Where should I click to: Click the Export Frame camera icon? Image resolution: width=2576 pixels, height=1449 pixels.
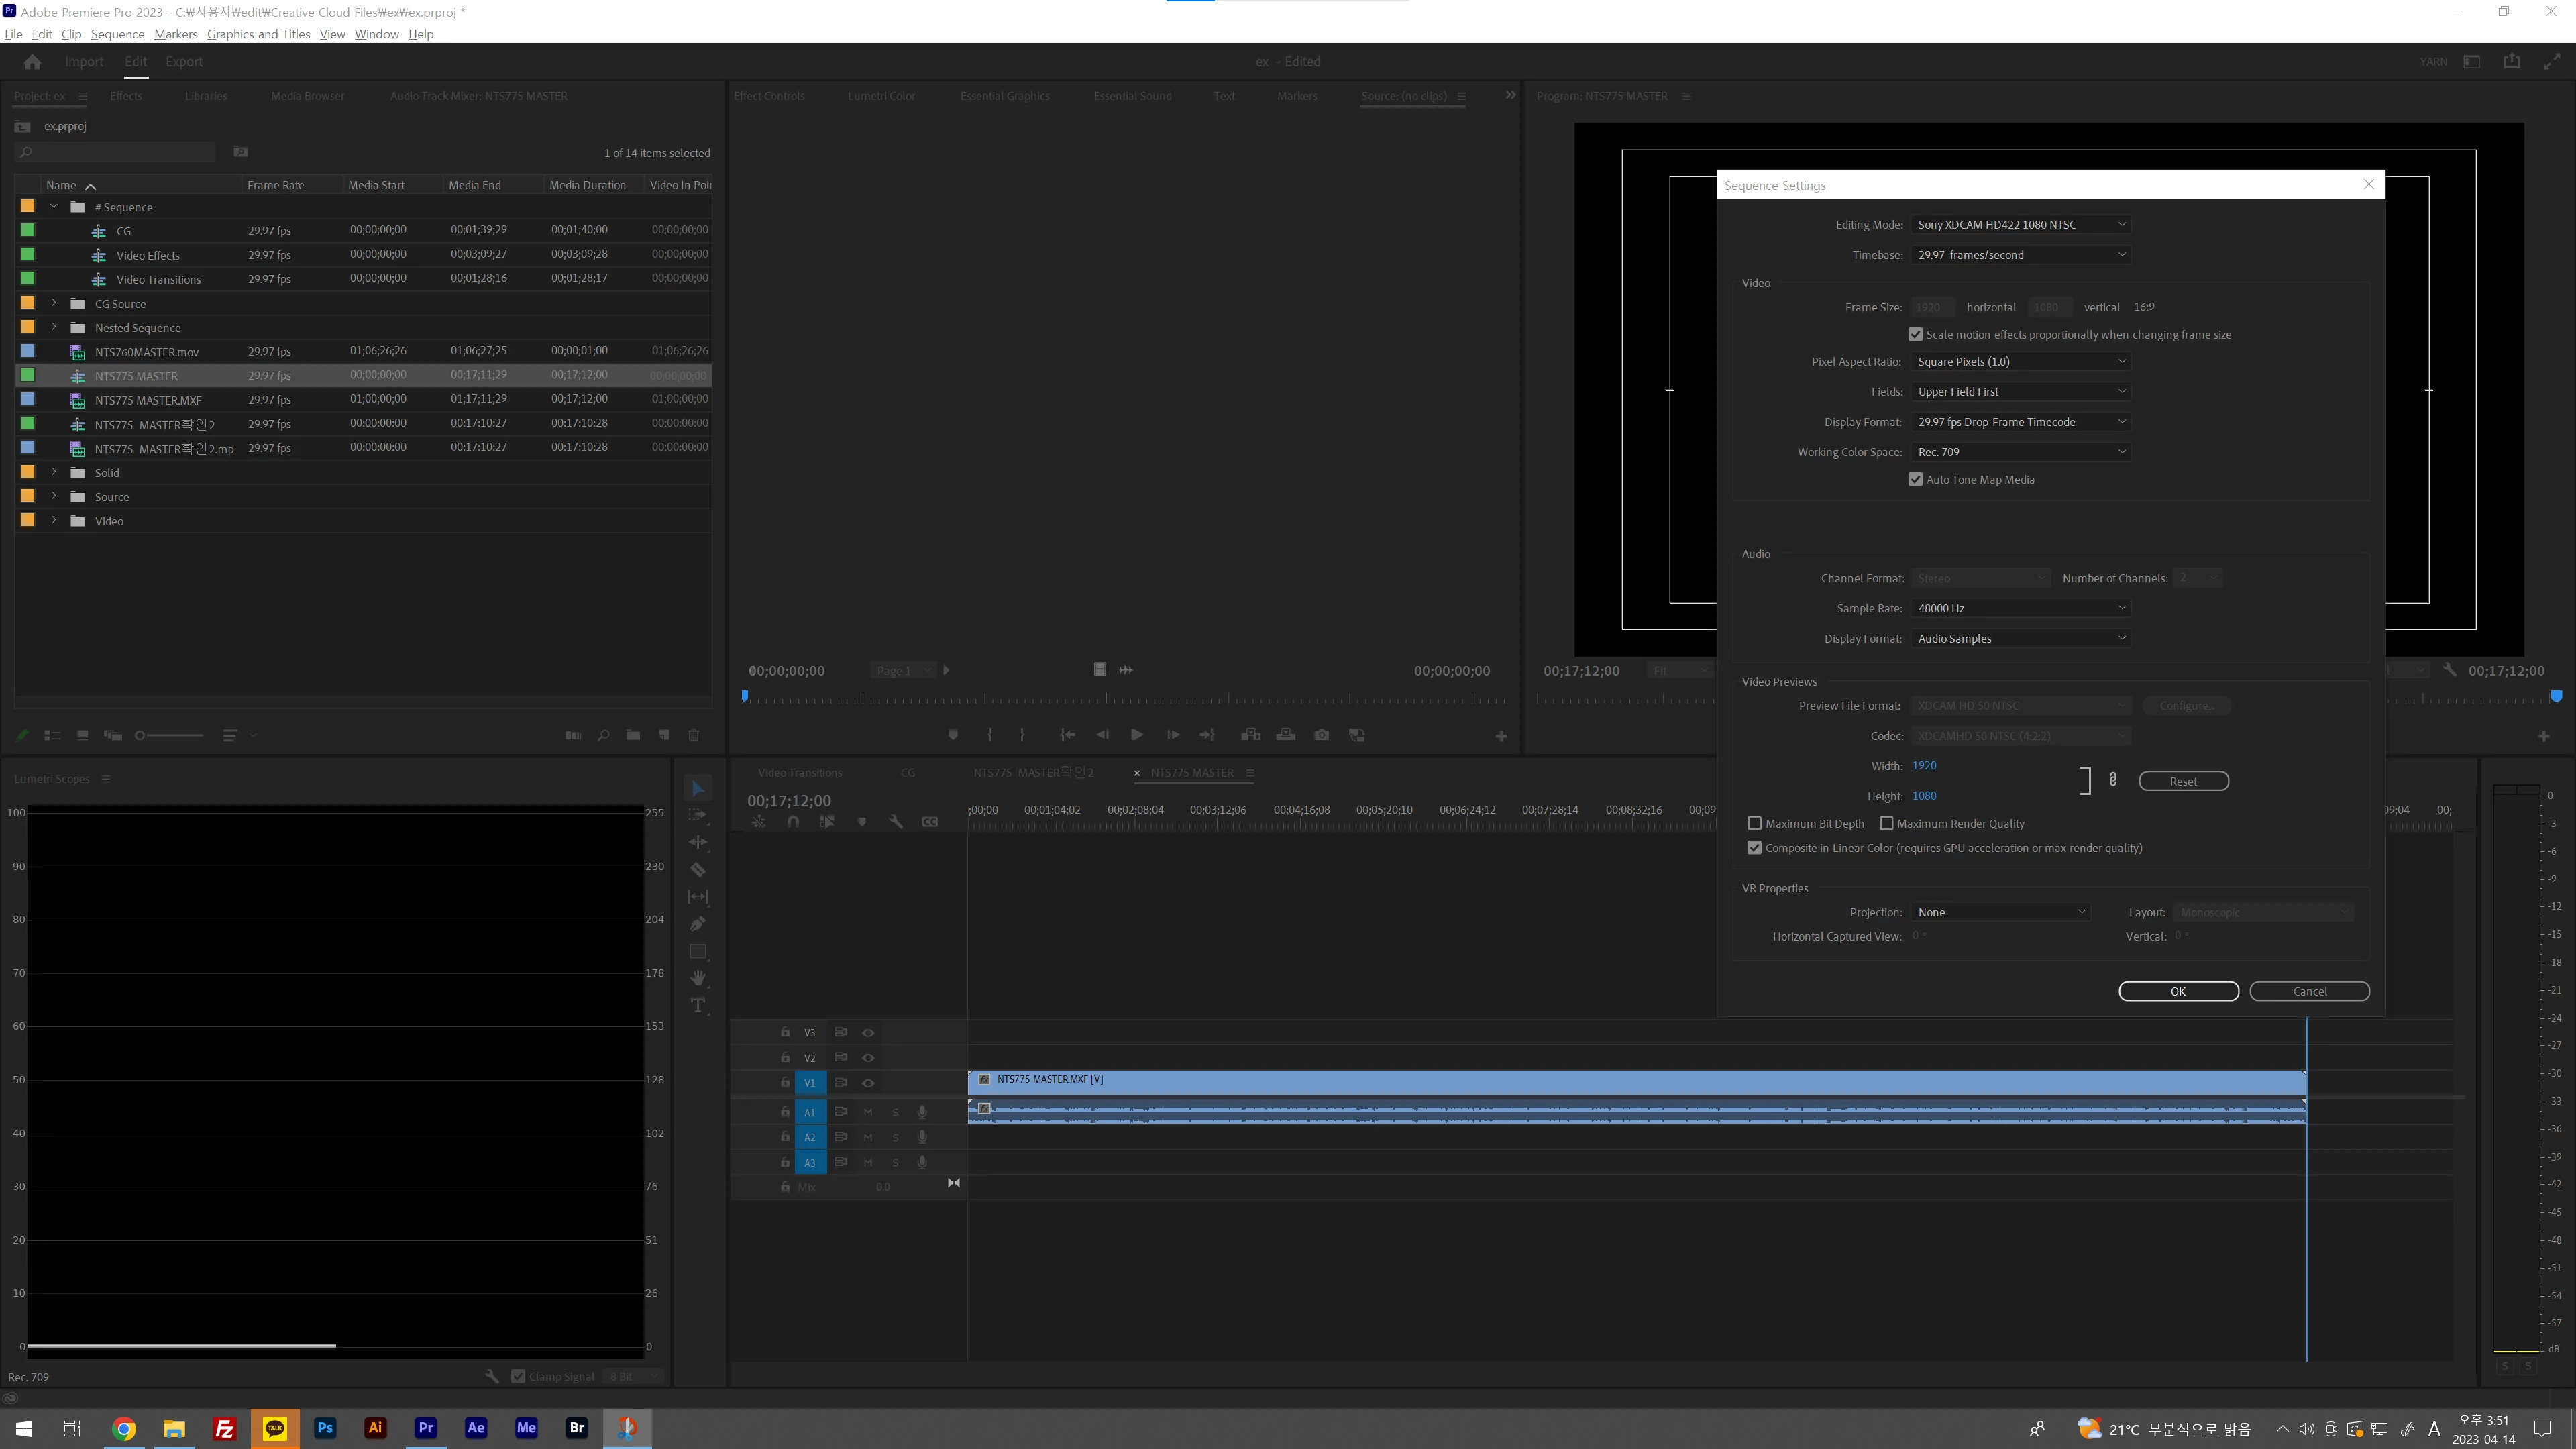tap(1321, 735)
